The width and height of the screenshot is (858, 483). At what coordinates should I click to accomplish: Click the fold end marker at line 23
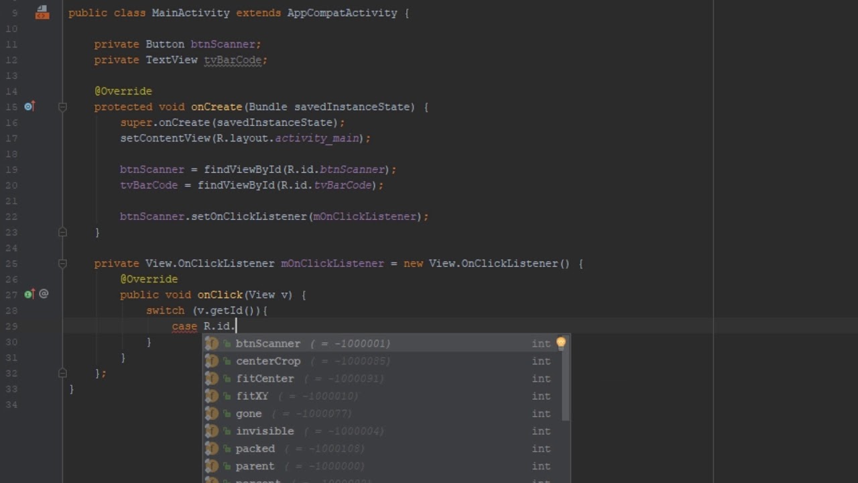coord(62,232)
